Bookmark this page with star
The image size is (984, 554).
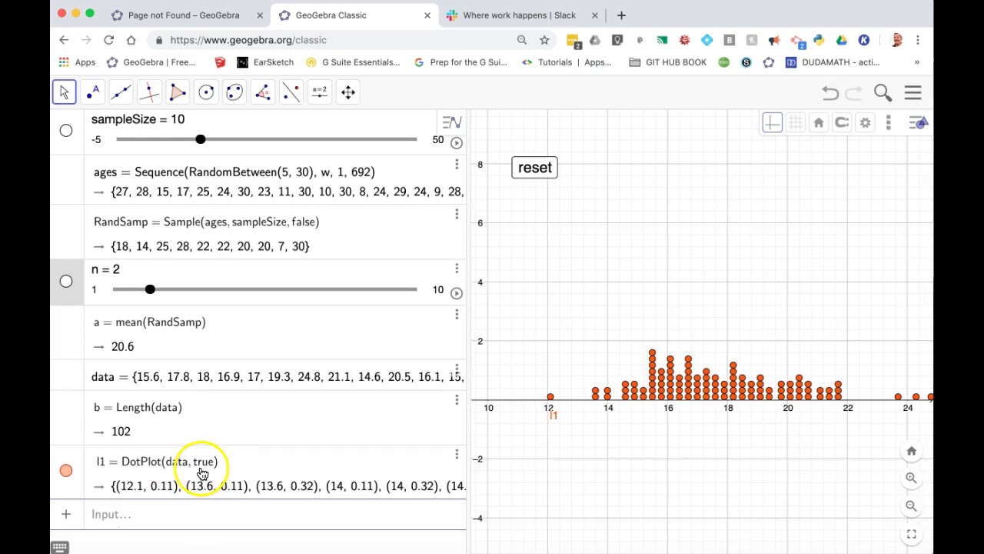click(544, 40)
